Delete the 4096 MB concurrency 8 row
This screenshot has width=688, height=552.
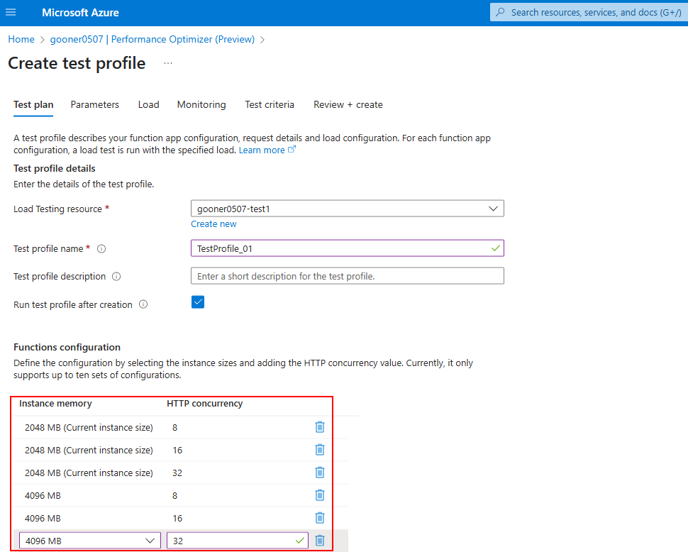click(320, 495)
